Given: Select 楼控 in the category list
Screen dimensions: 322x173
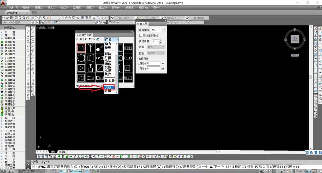Looking at the screenshot, I should pyautogui.click(x=108, y=74).
